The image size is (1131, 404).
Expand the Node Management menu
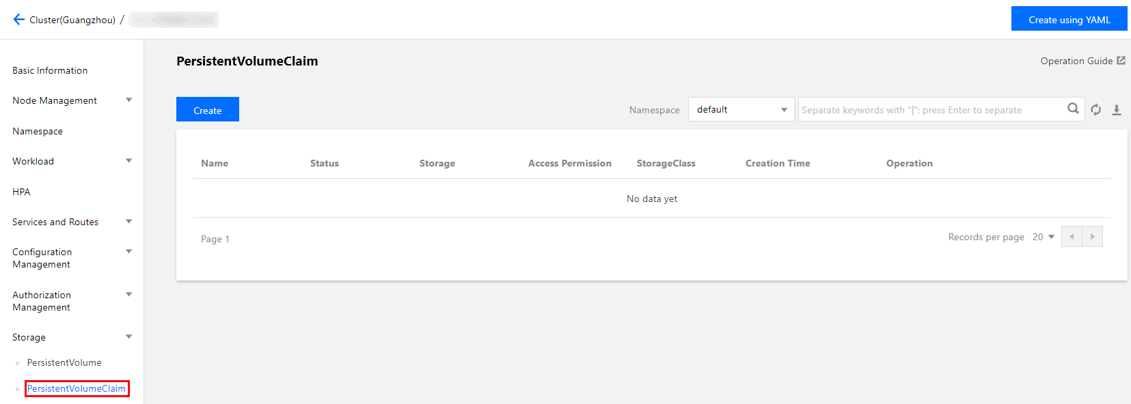tap(128, 100)
